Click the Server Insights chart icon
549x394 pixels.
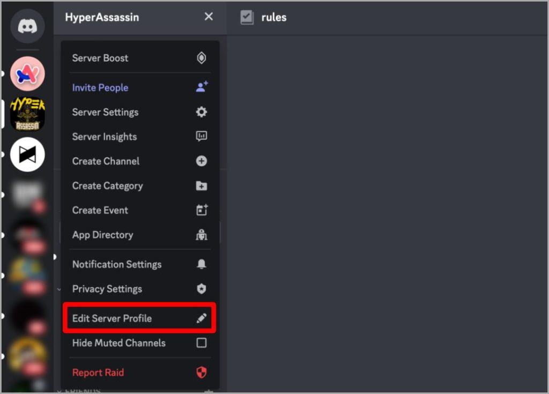202,136
